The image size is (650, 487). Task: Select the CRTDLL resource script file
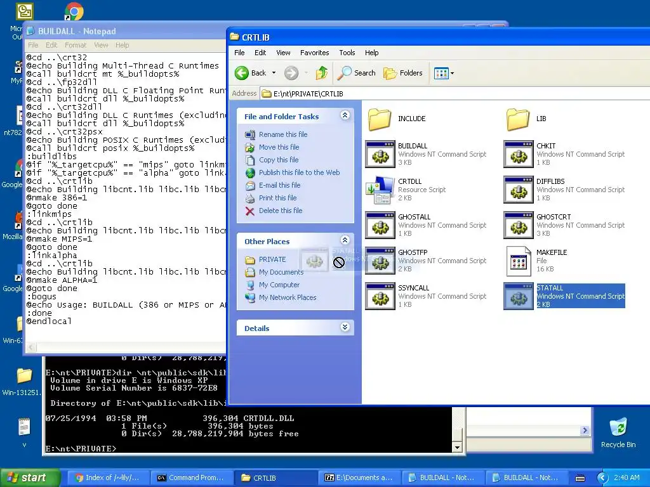click(x=406, y=190)
